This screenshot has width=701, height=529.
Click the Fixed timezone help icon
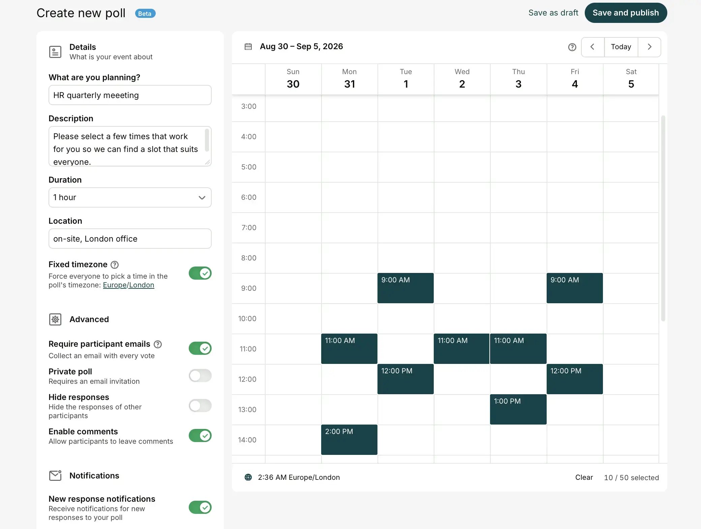[x=115, y=265]
